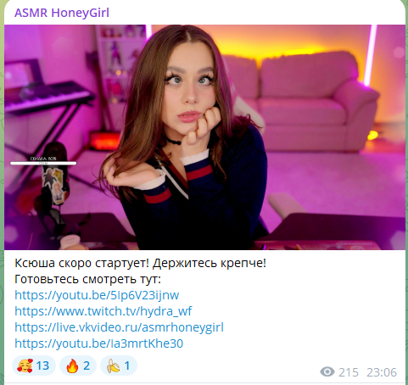Click the eye views icon
Image resolution: width=408 pixels, height=385 pixels.
[x=327, y=371]
